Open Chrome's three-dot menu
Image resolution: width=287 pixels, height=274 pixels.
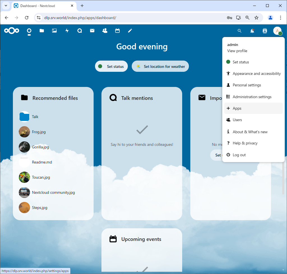(x=280, y=18)
